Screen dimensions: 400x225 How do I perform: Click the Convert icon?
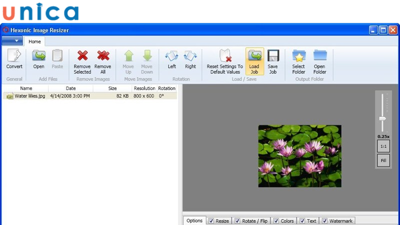14,55
